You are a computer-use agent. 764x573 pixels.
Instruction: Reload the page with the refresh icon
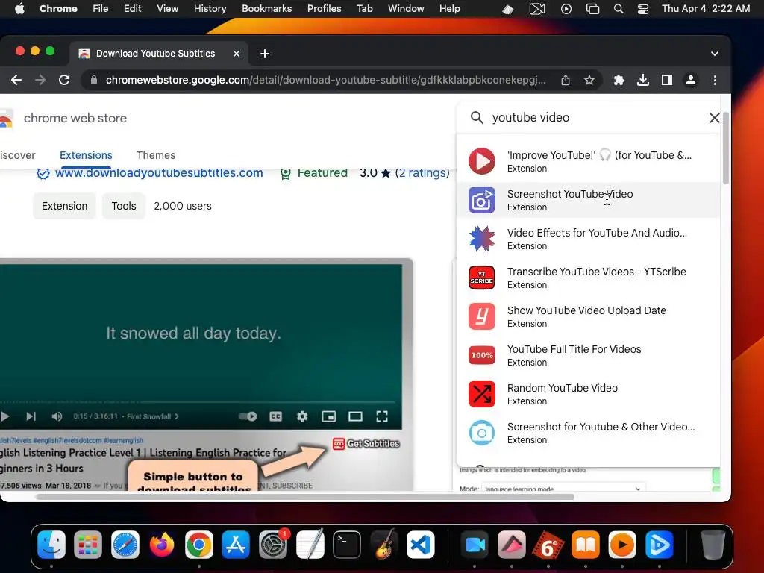64,80
